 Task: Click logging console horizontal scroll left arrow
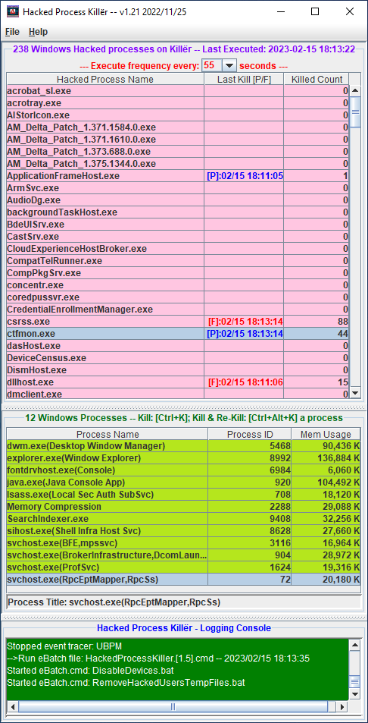(x=12, y=706)
